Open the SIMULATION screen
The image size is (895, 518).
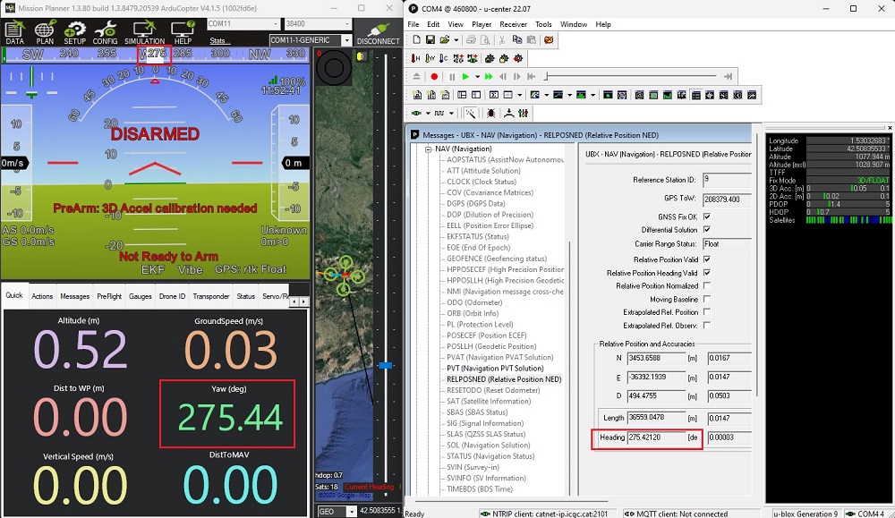click(144, 32)
